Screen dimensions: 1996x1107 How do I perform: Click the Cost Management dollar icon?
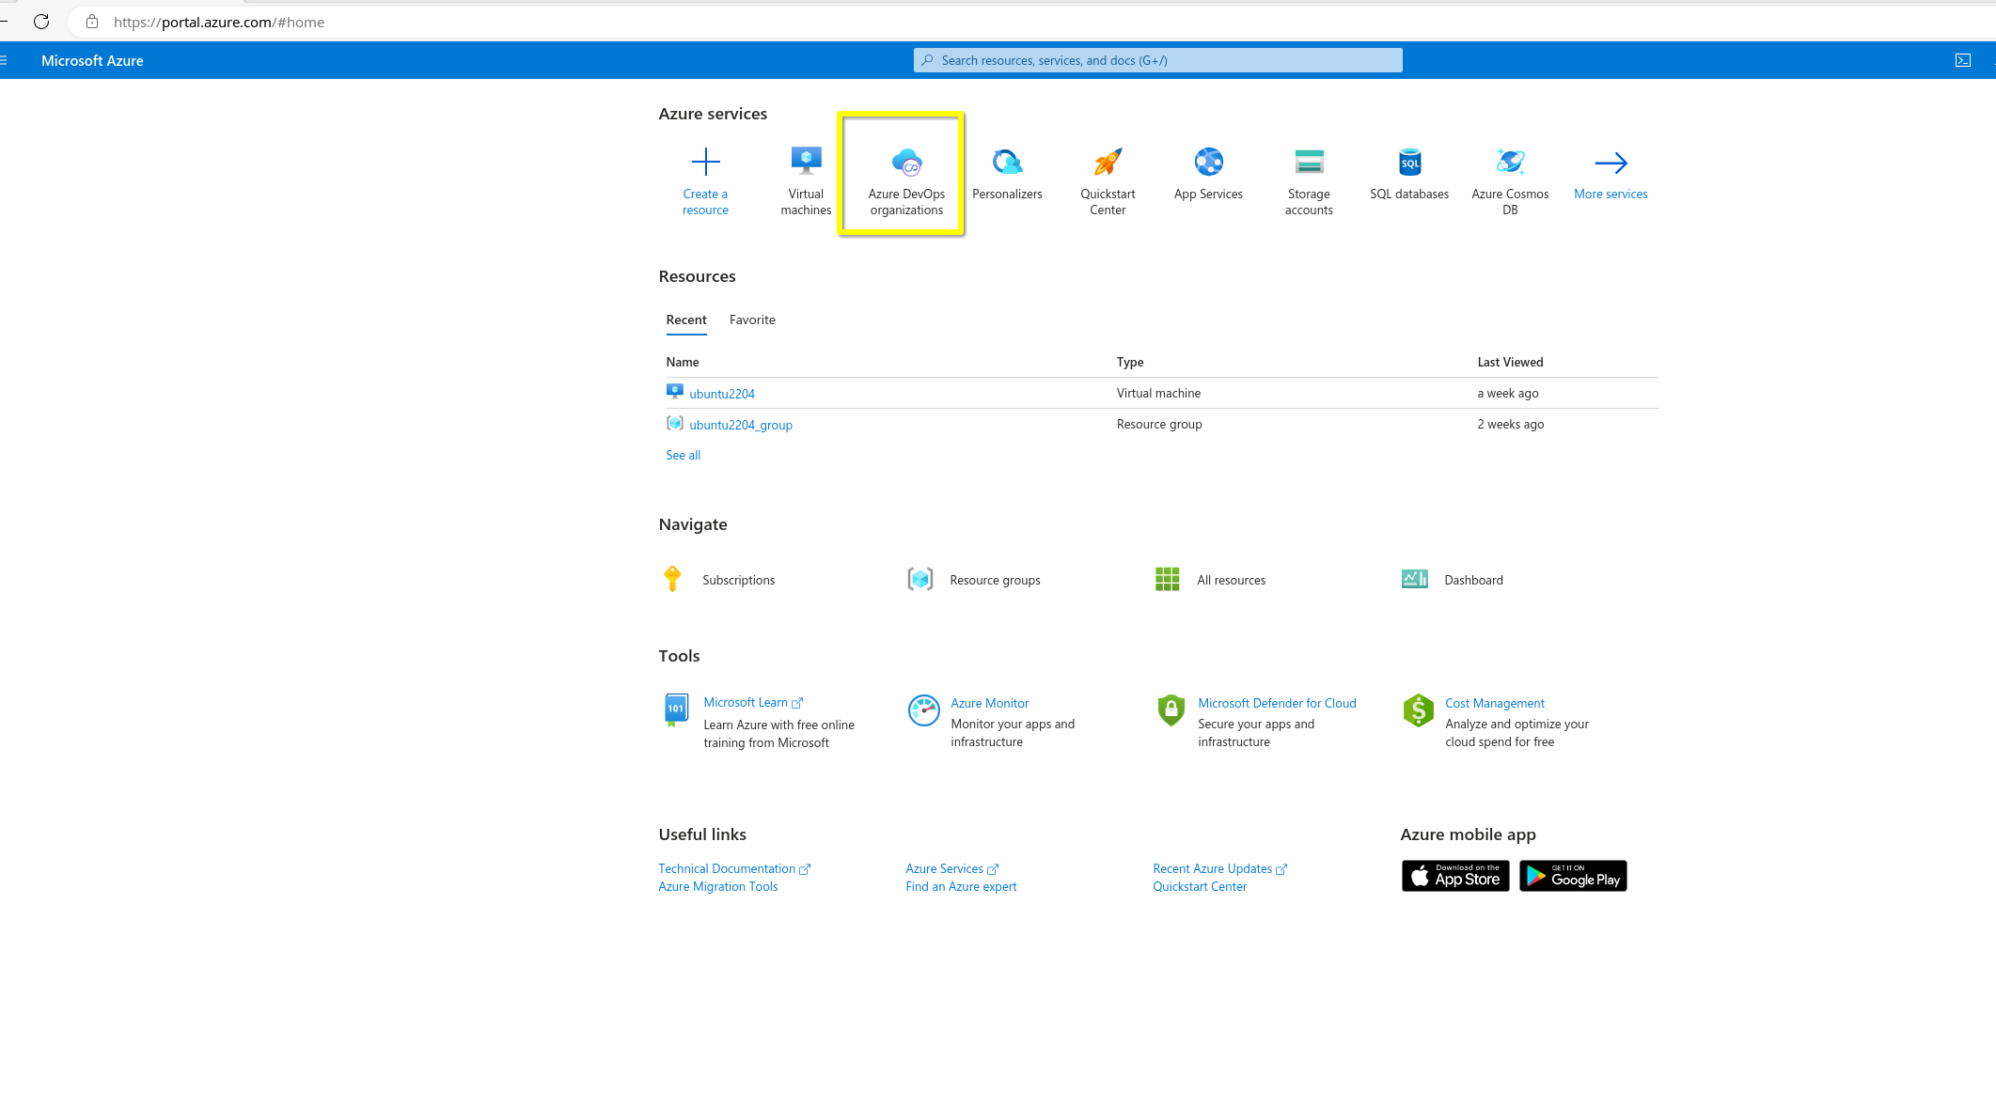pos(1418,710)
